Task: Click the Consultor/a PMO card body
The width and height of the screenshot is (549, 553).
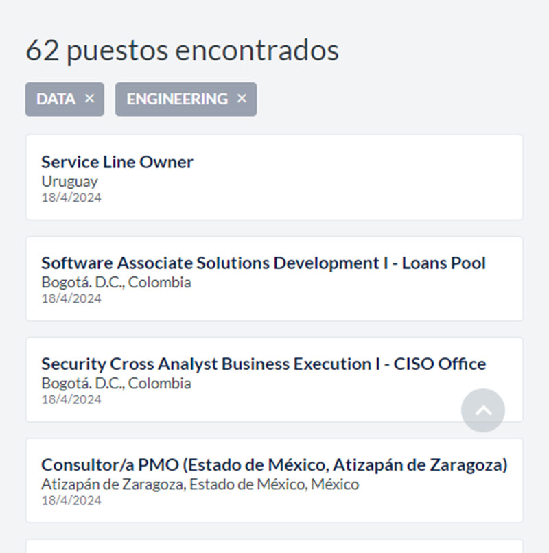Action: point(274,480)
